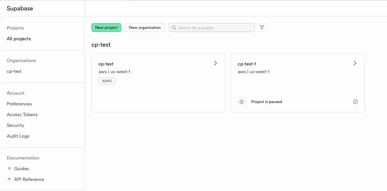The height and width of the screenshot is (191, 387).
Task: Click the pause icon on cp-test-1
Action: (241, 102)
